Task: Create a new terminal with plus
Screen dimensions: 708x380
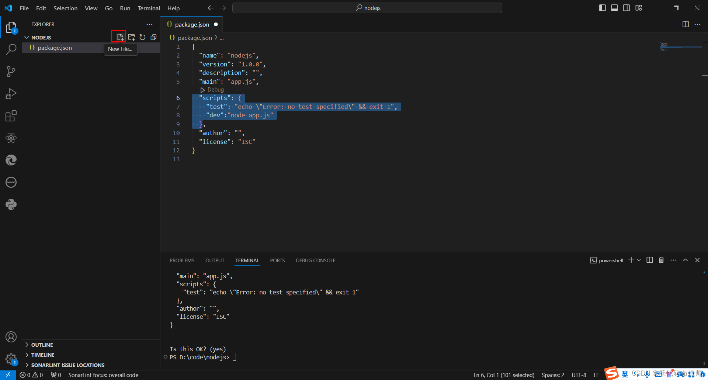Action: point(631,260)
